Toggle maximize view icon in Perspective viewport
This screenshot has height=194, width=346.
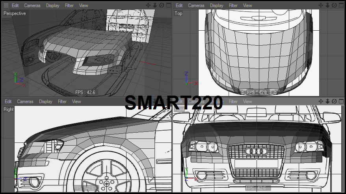click(169, 5)
